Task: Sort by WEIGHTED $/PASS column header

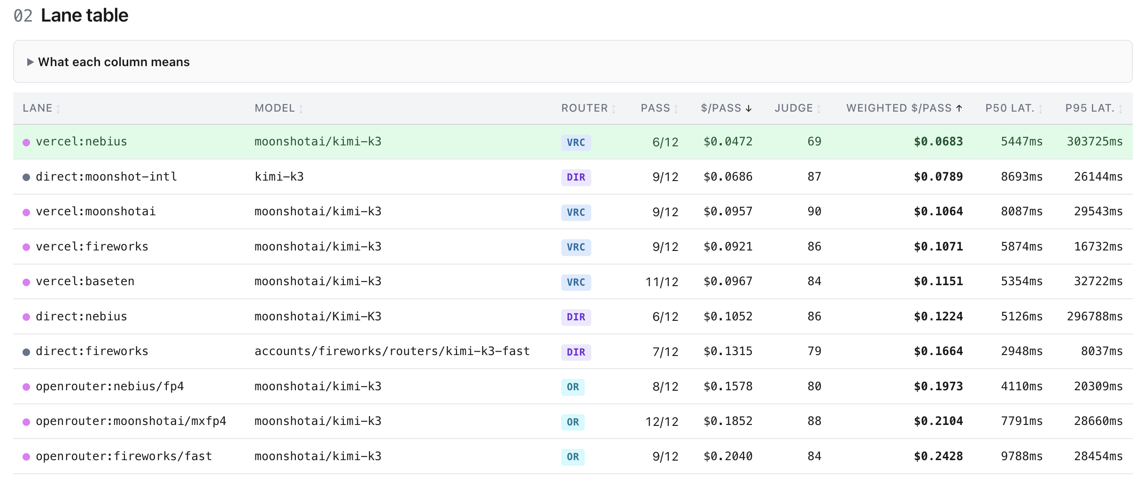Action: [904, 108]
